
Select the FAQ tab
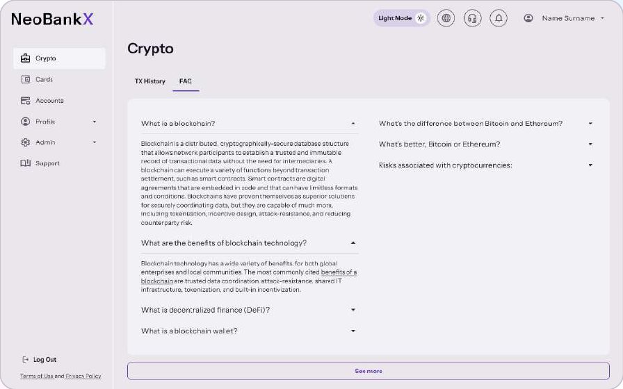tap(186, 81)
